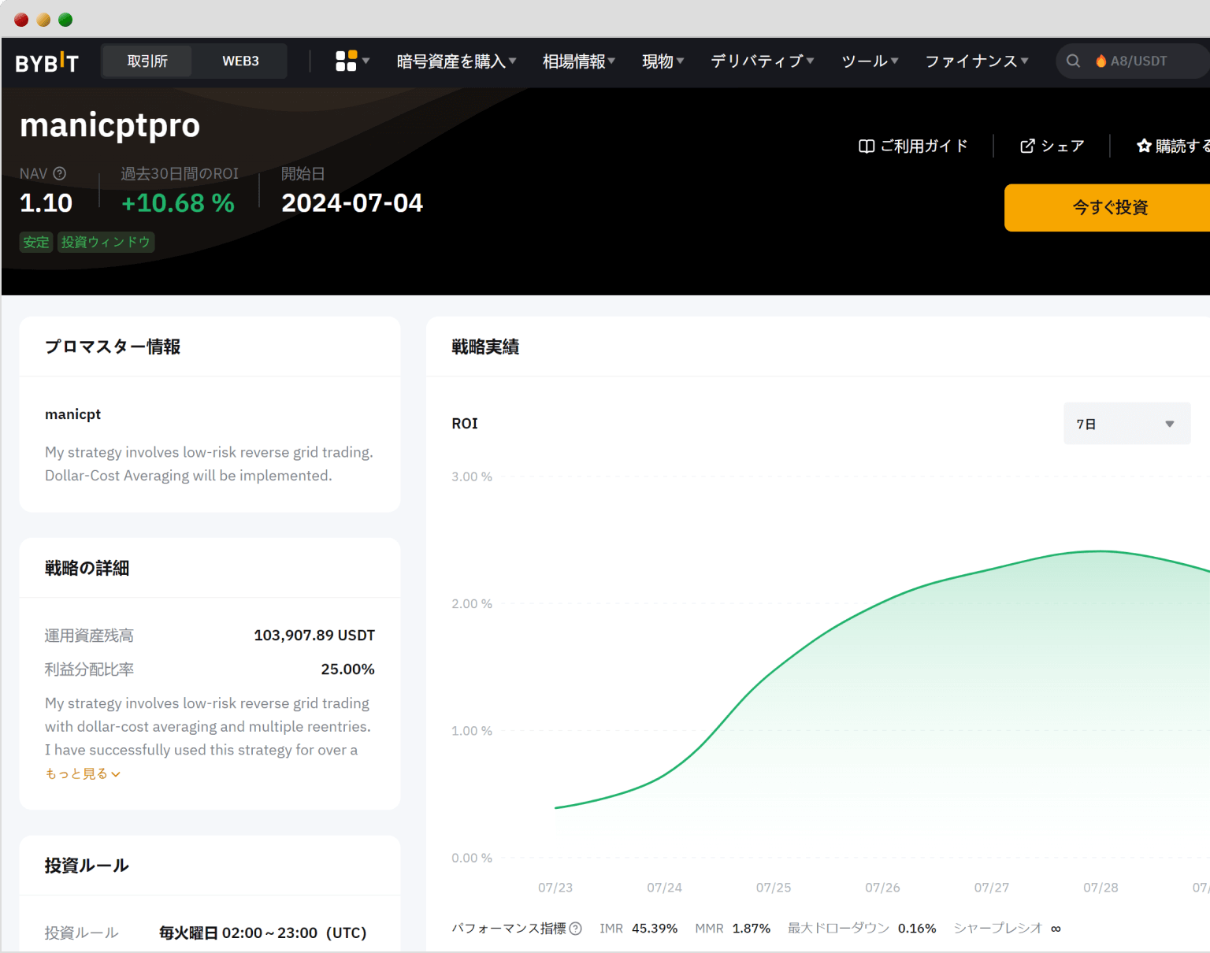Click the search magnifier icon
The height and width of the screenshot is (953, 1210).
(1073, 61)
